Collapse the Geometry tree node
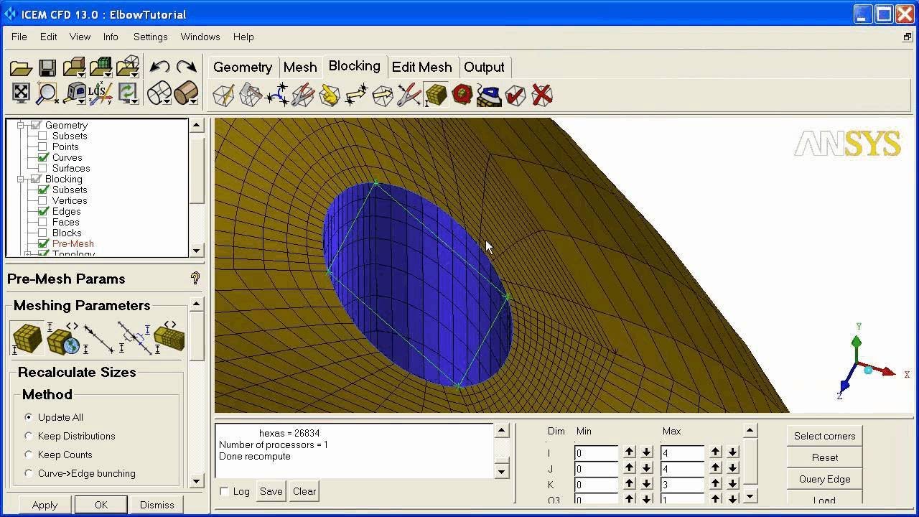 [21, 125]
